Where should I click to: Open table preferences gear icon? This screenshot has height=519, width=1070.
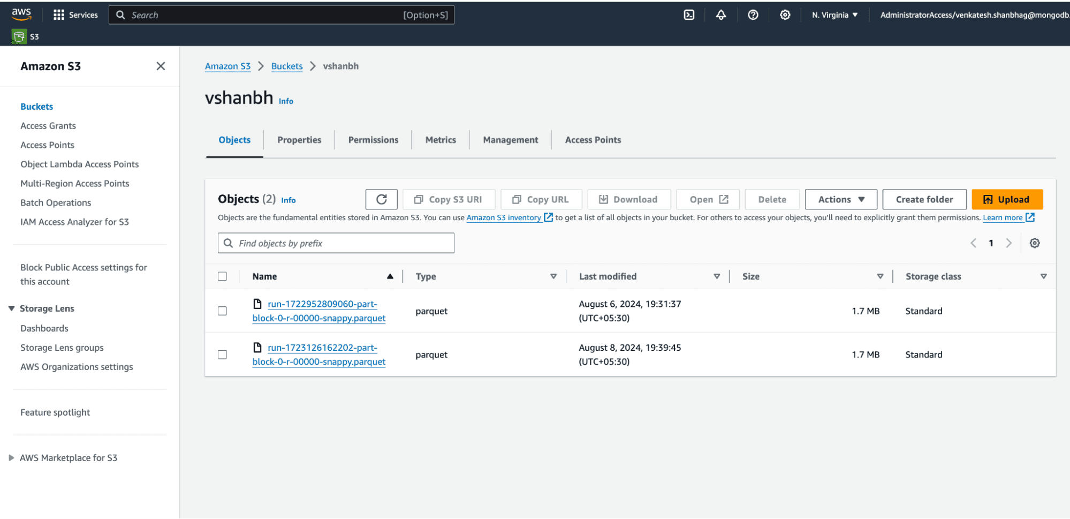[x=1034, y=243]
